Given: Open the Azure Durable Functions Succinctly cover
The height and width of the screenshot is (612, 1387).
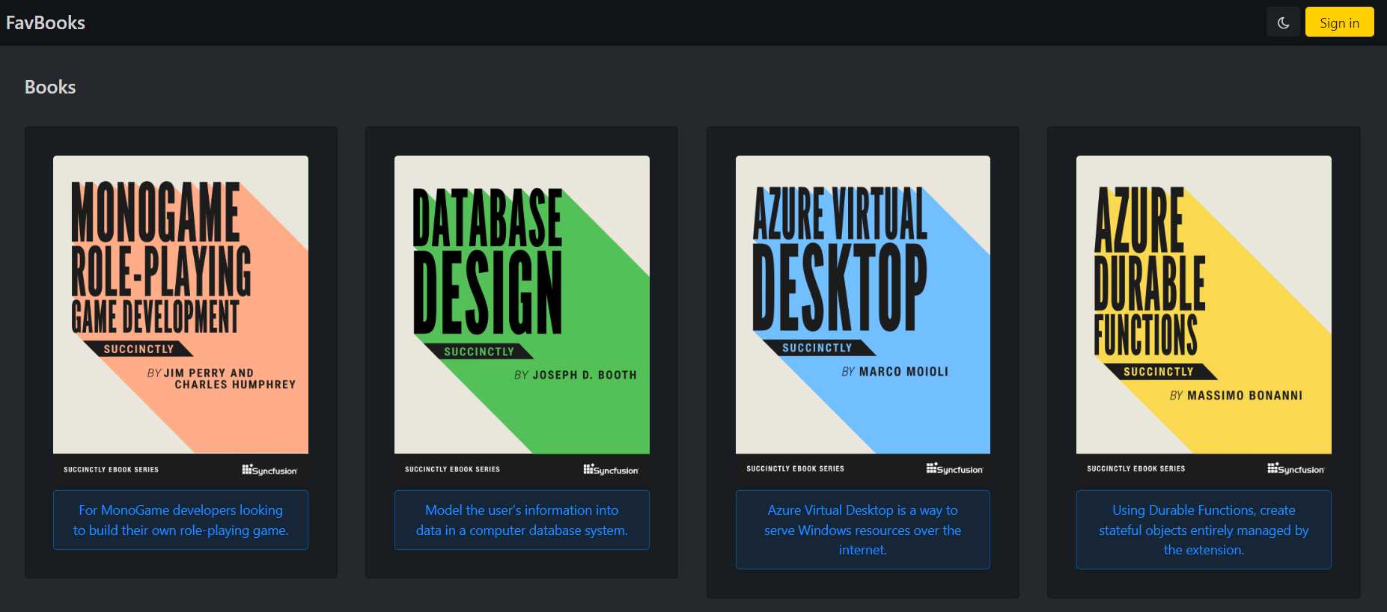Looking at the screenshot, I should 1204,319.
